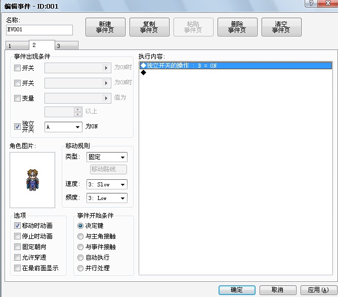Screen dimensions: 338x297
Task: Click the empty ◆ command line
Action: tap(236, 73)
